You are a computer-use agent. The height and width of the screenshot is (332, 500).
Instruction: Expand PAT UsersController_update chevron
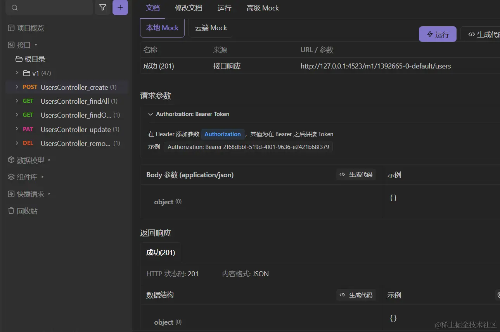(17, 129)
